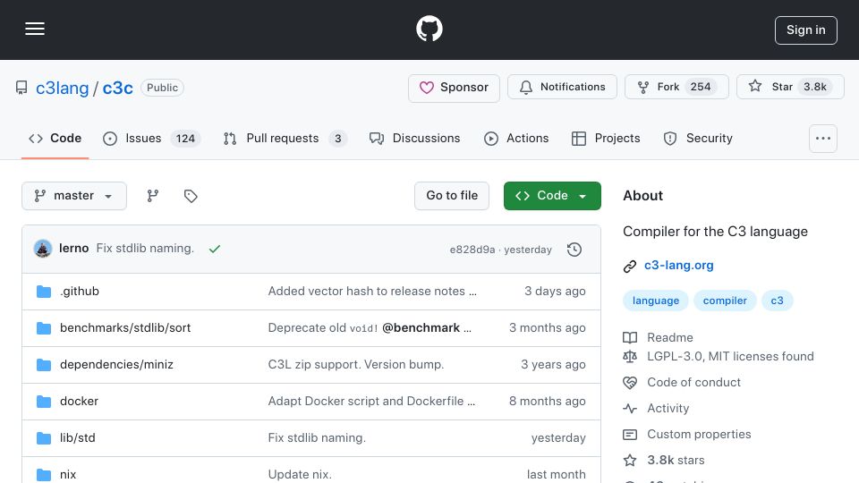Image resolution: width=859 pixels, height=483 pixels.
Task: Open lerno's avatar image
Action: pos(43,249)
